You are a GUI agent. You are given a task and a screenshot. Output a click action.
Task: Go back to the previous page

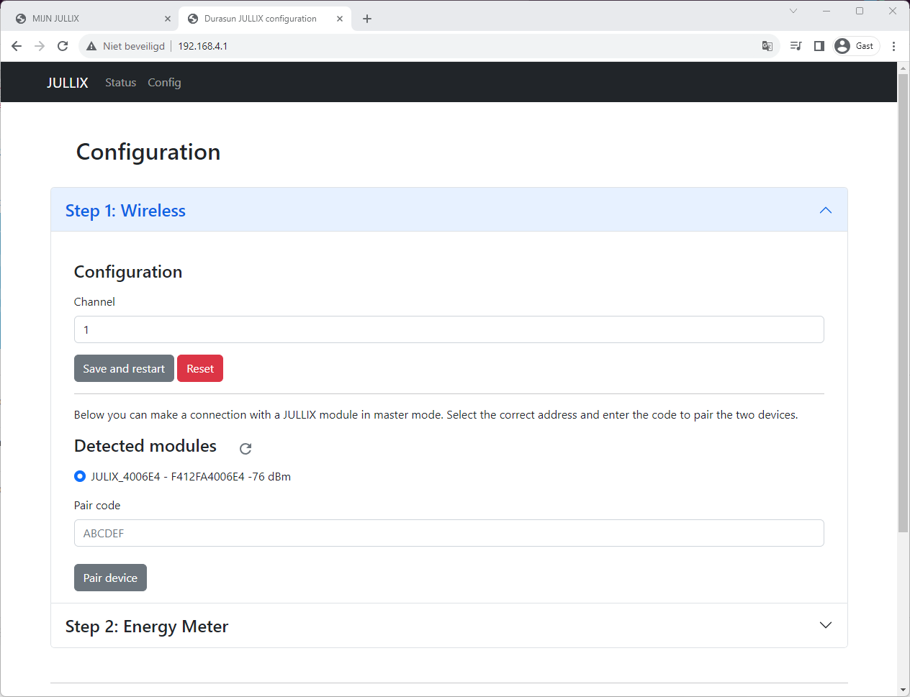point(17,46)
